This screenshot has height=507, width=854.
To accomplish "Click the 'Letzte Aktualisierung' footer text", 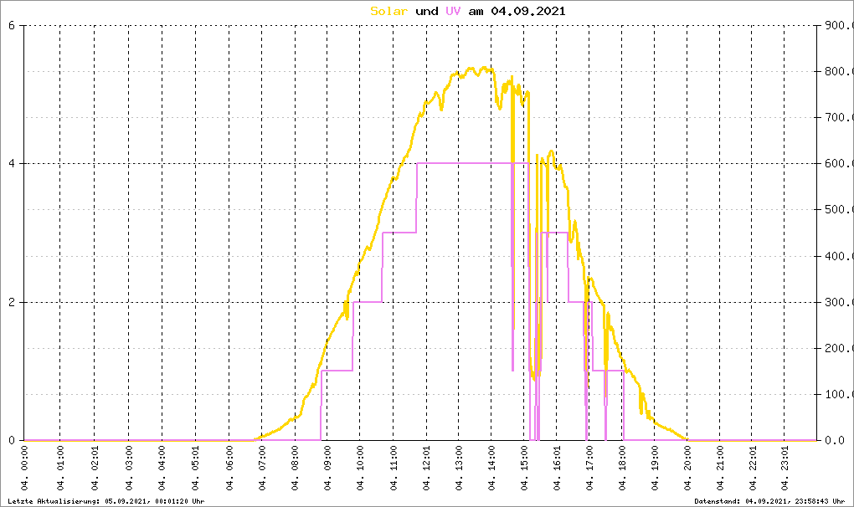I will click(106, 501).
